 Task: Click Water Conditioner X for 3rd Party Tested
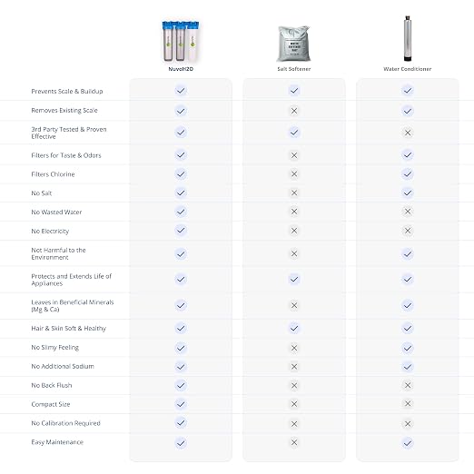(x=408, y=133)
